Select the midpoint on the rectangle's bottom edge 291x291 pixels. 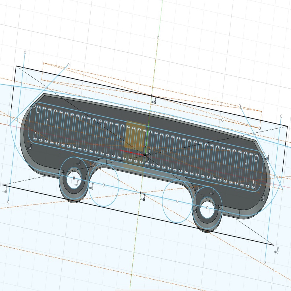pyautogui.click(x=140, y=193)
